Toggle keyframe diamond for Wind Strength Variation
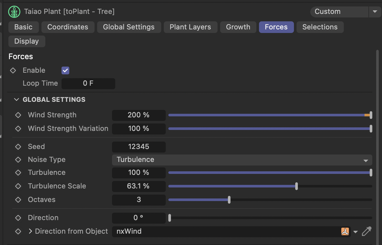 pos(18,128)
